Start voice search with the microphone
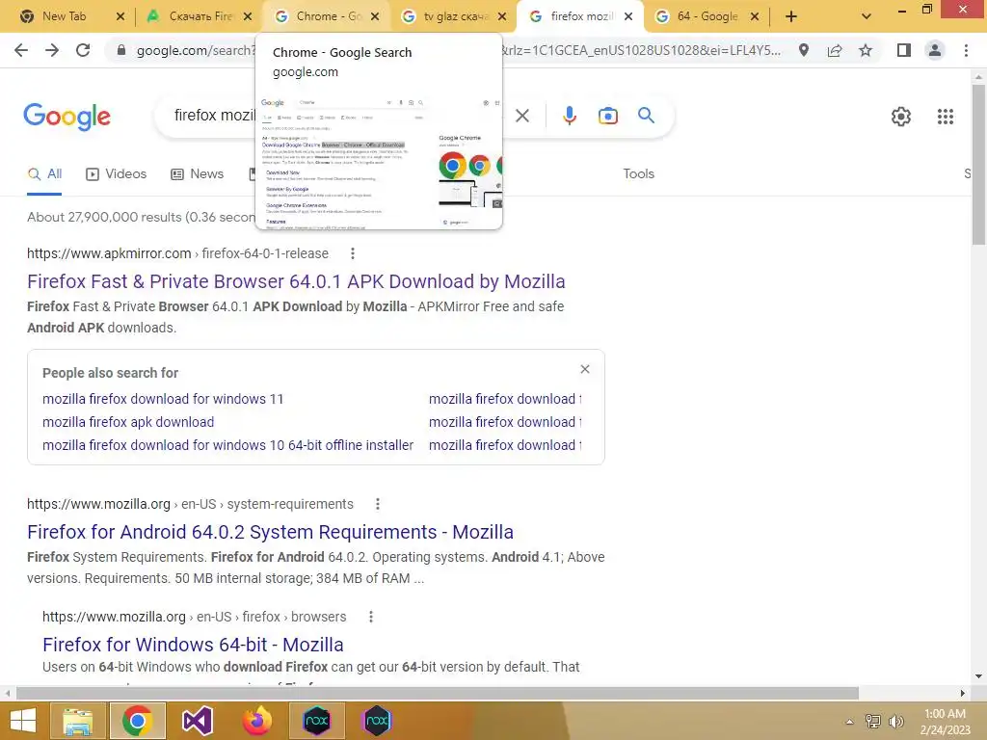 [x=569, y=116]
